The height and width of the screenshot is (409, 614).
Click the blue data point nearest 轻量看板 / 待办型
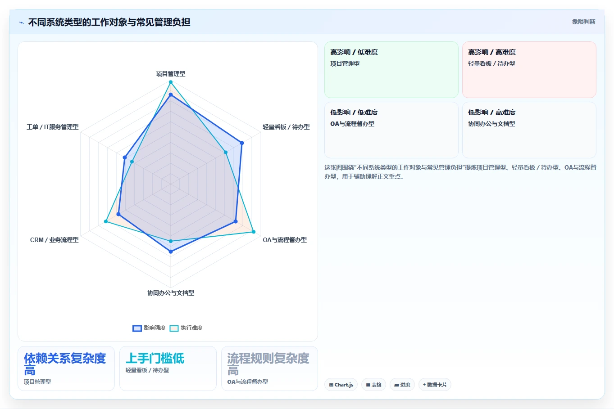point(242,143)
